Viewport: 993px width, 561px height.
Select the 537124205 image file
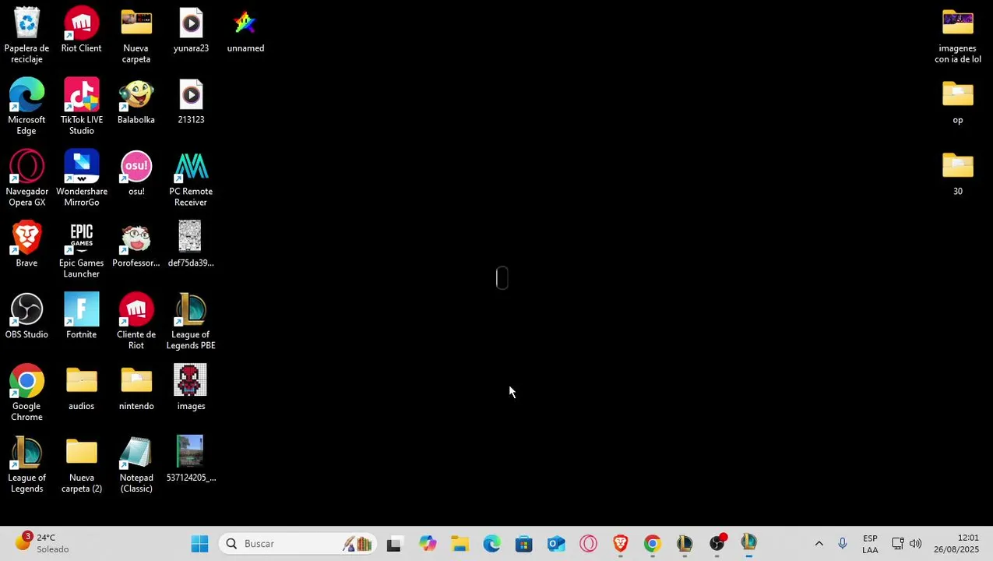pos(191,460)
